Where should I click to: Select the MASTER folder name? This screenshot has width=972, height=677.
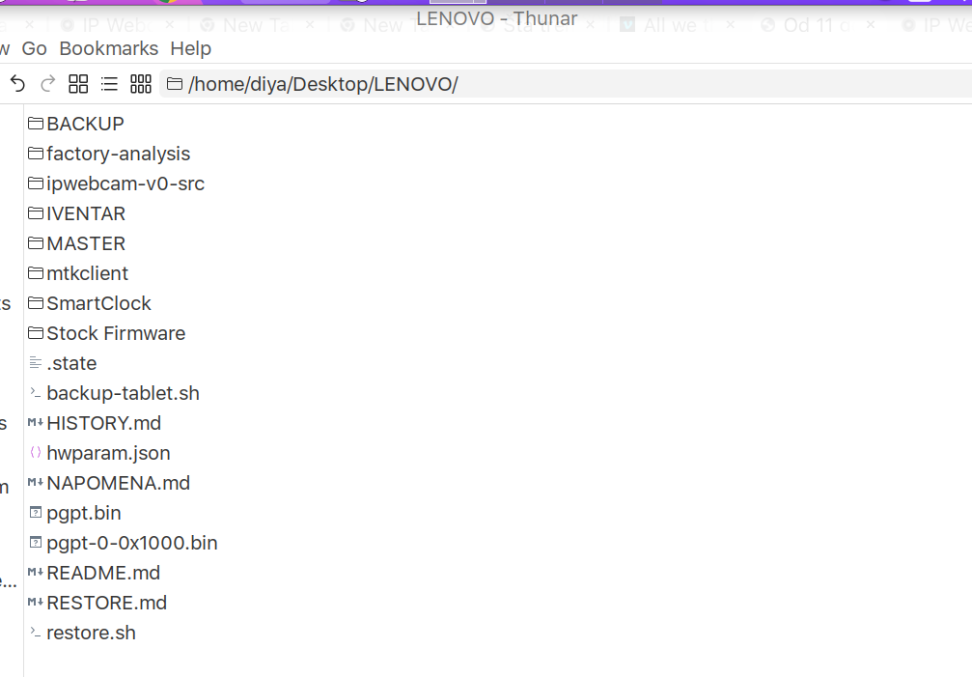pos(86,243)
